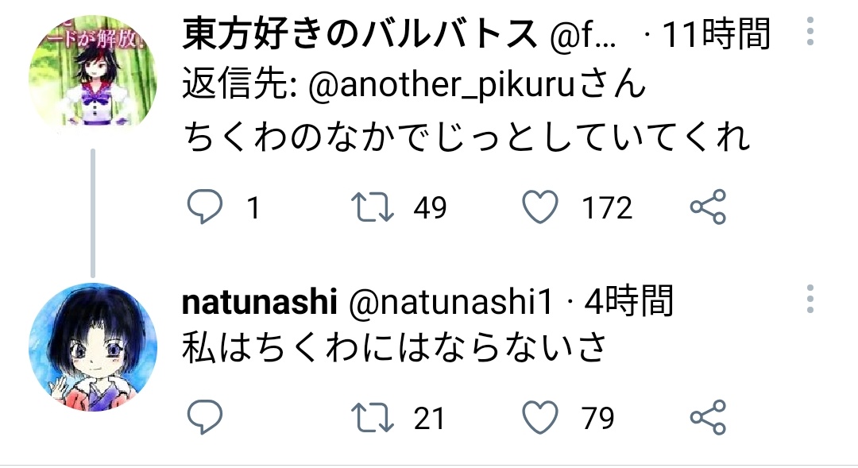Viewport: 858px width, 468px height.
Task: Reply to the 東方好きのバルバトス tweet
Action: pos(204,208)
